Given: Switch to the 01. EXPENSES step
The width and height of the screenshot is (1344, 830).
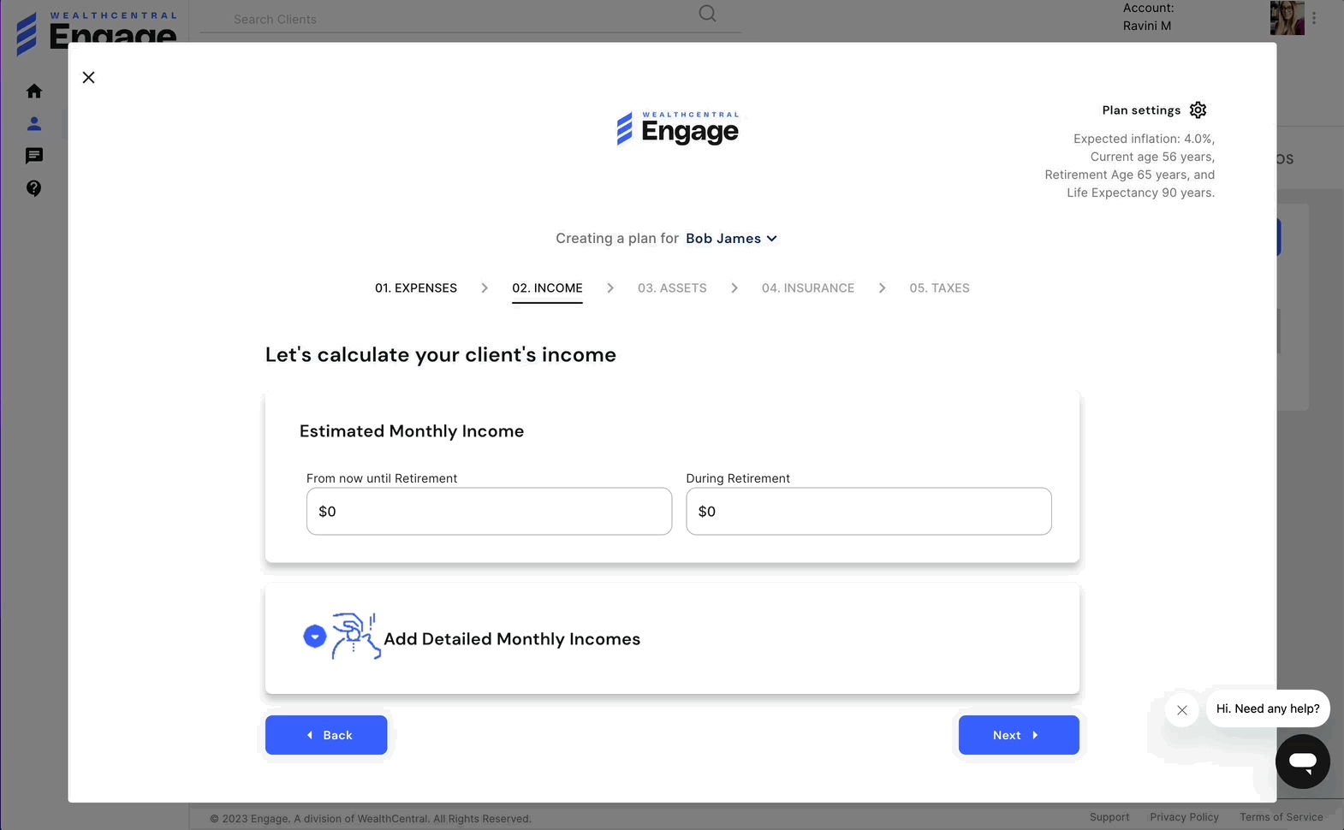Looking at the screenshot, I should (416, 288).
